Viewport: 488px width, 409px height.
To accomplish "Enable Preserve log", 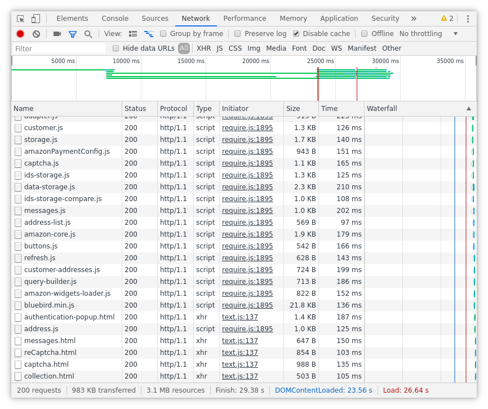I will 237,33.
